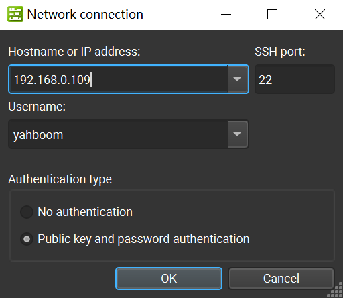
Task: Click the Network connection title bar text
Action: tap(85, 15)
